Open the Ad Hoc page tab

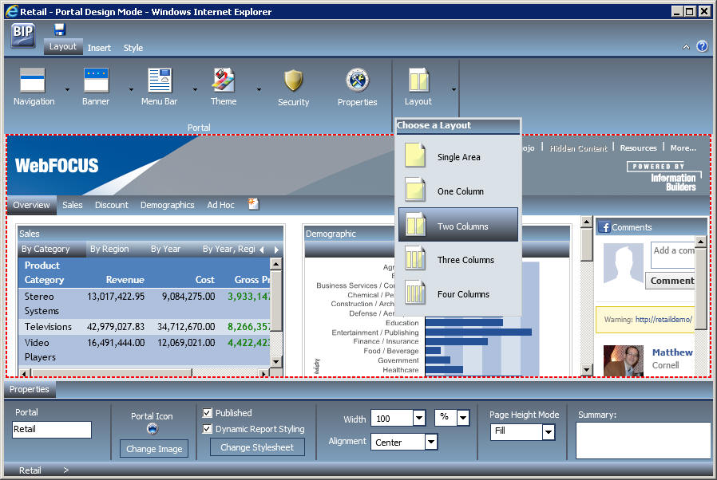[x=221, y=205]
